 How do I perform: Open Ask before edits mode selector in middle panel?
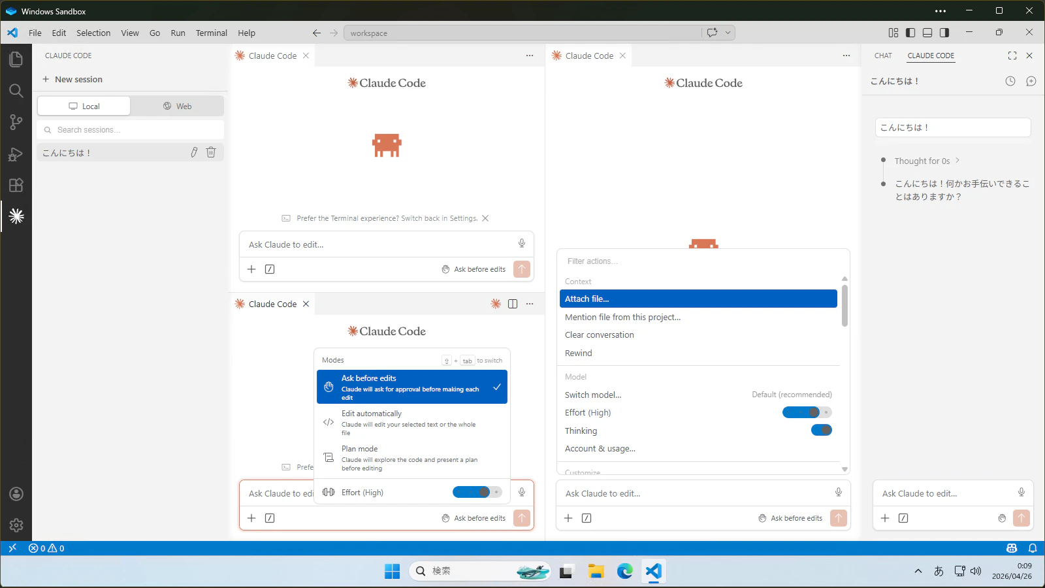pos(790,518)
